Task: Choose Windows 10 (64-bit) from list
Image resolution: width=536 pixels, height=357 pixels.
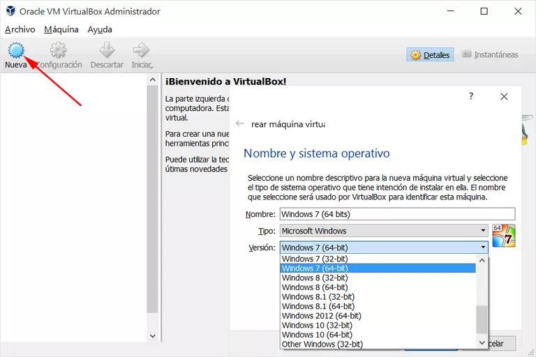Action: (x=378, y=335)
